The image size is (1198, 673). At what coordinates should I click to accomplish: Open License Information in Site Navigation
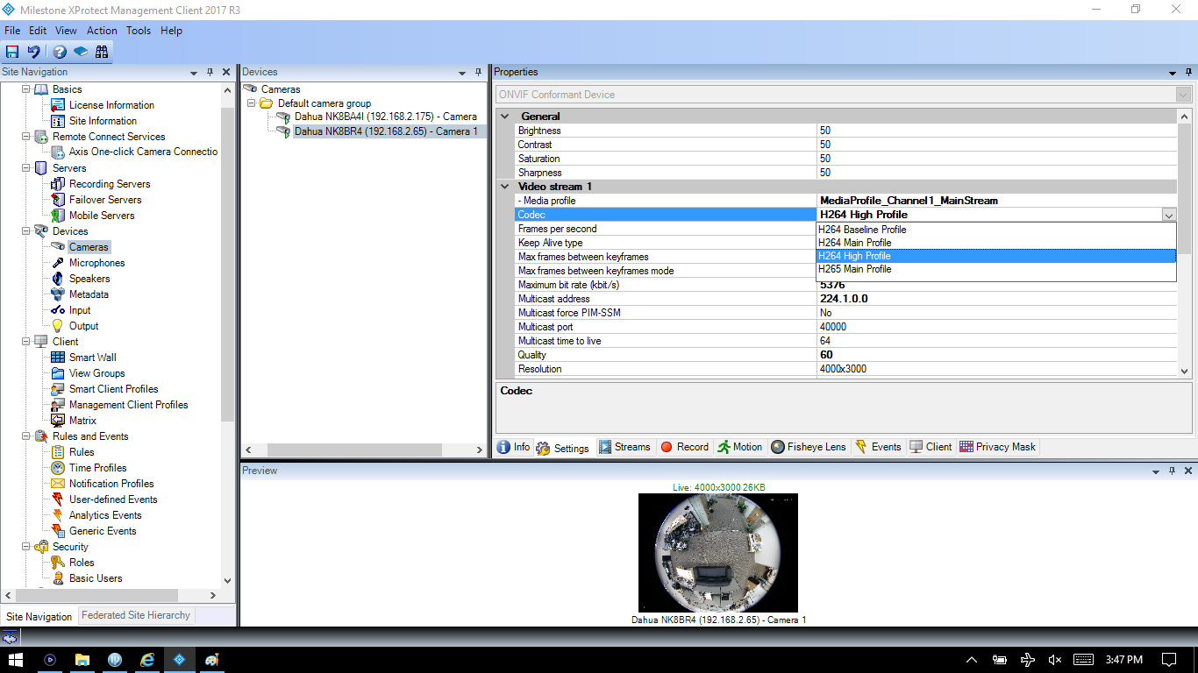point(111,105)
